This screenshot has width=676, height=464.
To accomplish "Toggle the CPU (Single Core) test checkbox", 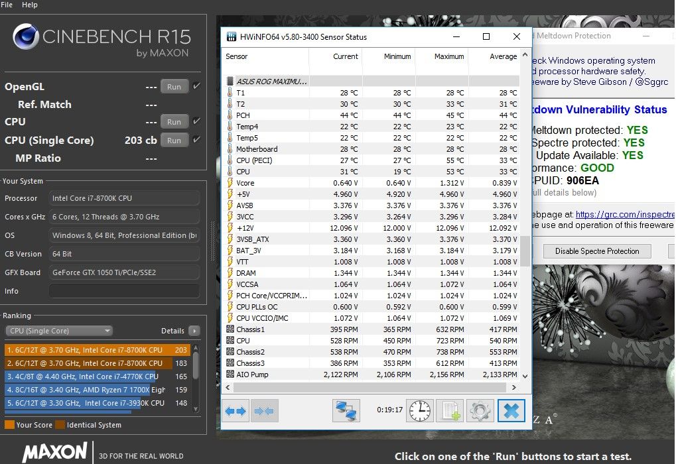I will point(196,140).
